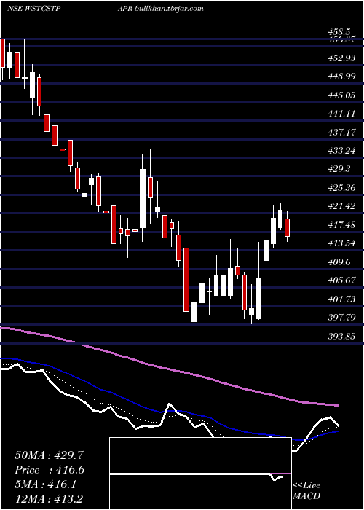Image resolution: width=364 pixels, height=510 pixels.
Task: Click the NSE WSTCSTP chart title
Action: (33, 9)
